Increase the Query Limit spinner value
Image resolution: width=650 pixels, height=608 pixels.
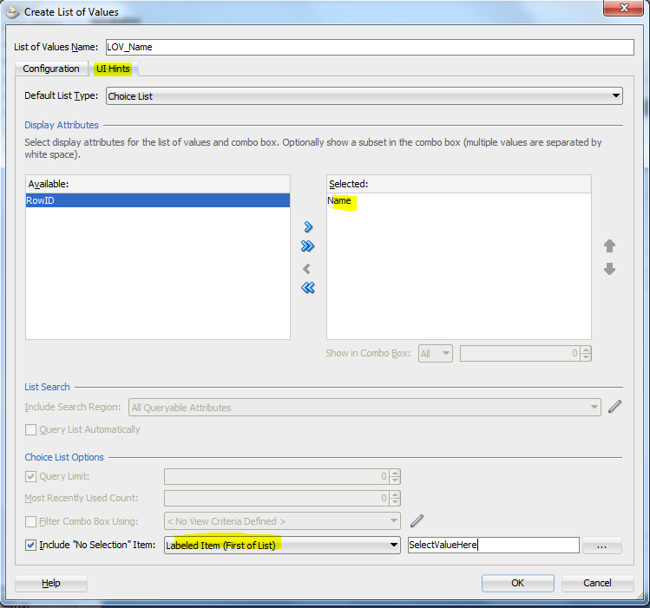[395, 473]
